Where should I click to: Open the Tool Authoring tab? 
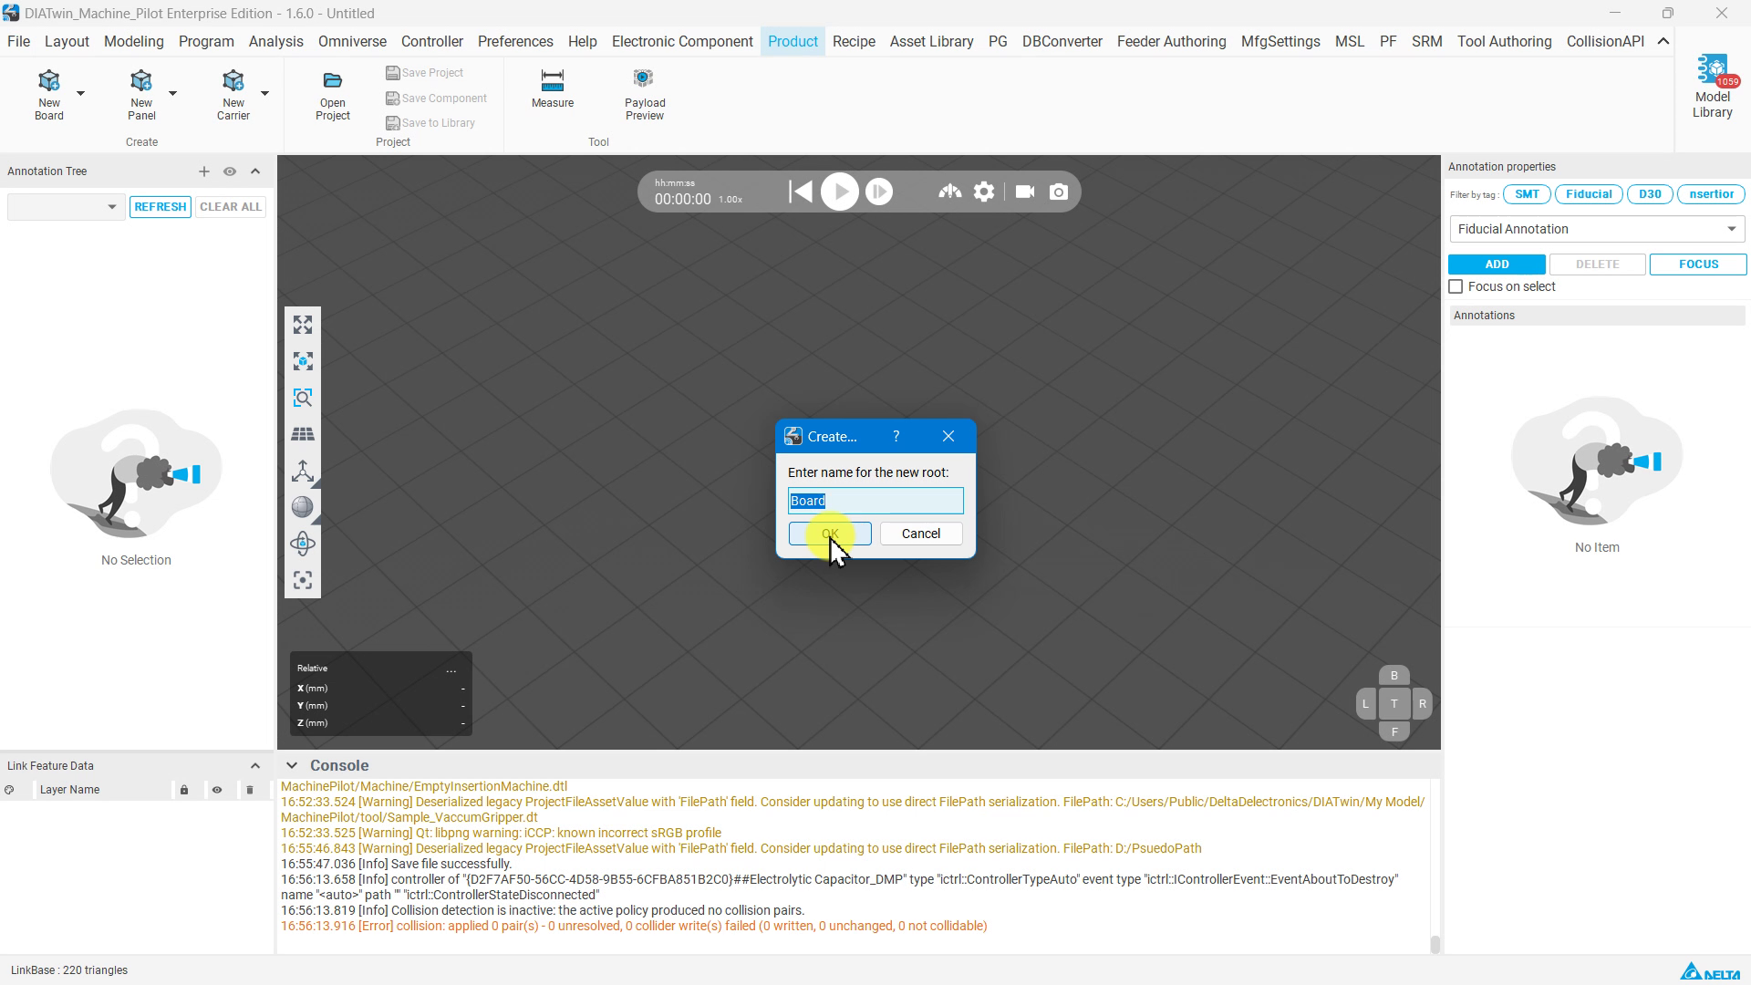click(1504, 42)
